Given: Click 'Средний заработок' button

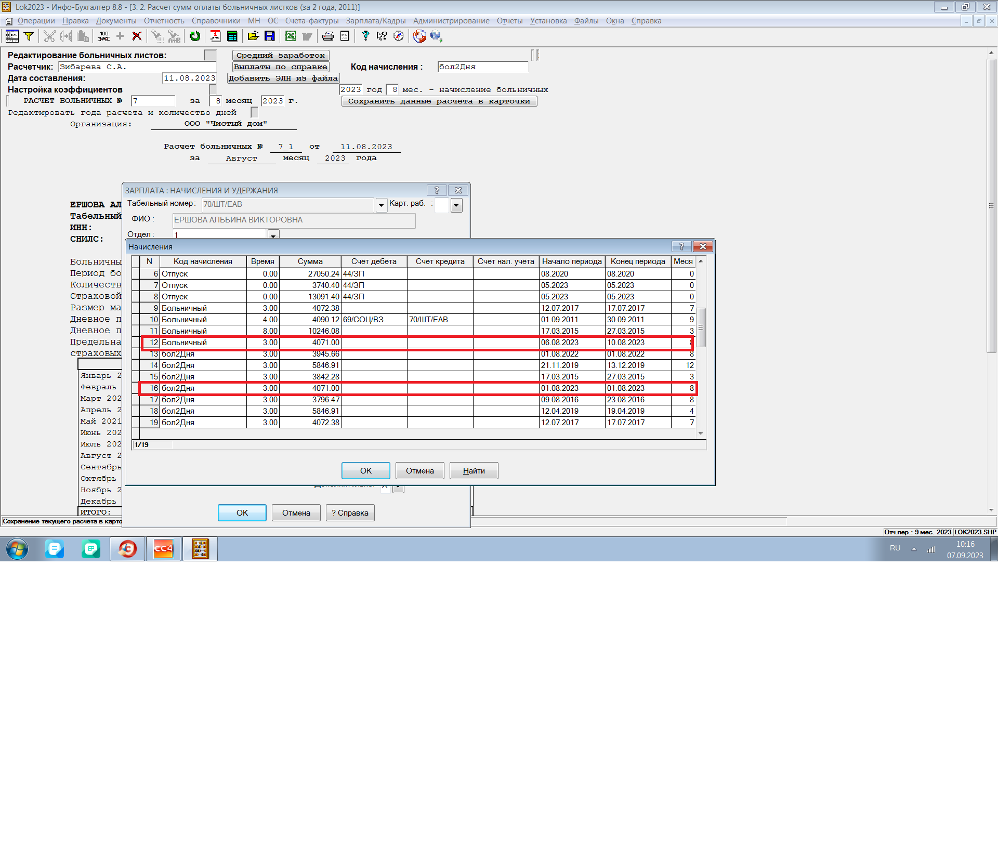Looking at the screenshot, I should (x=281, y=55).
